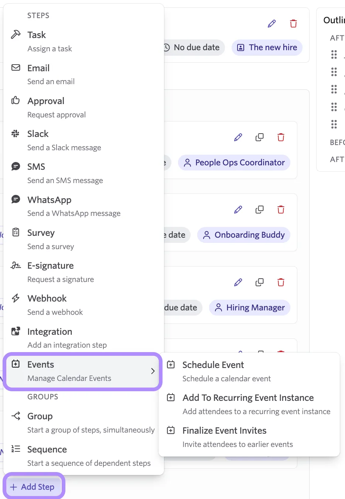
Task: Duplicate the Hiring Manager step
Action: (x=260, y=282)
